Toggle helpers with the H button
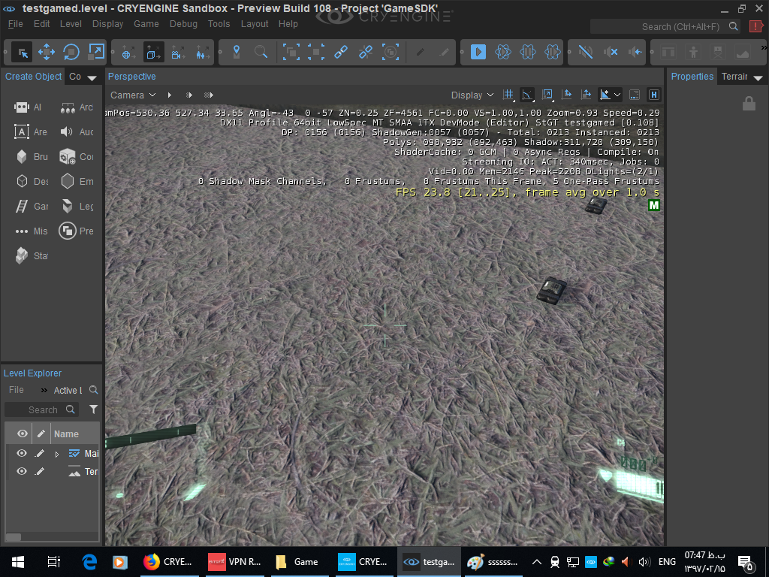The image size is (769, 577). click(x=653, y=95)
